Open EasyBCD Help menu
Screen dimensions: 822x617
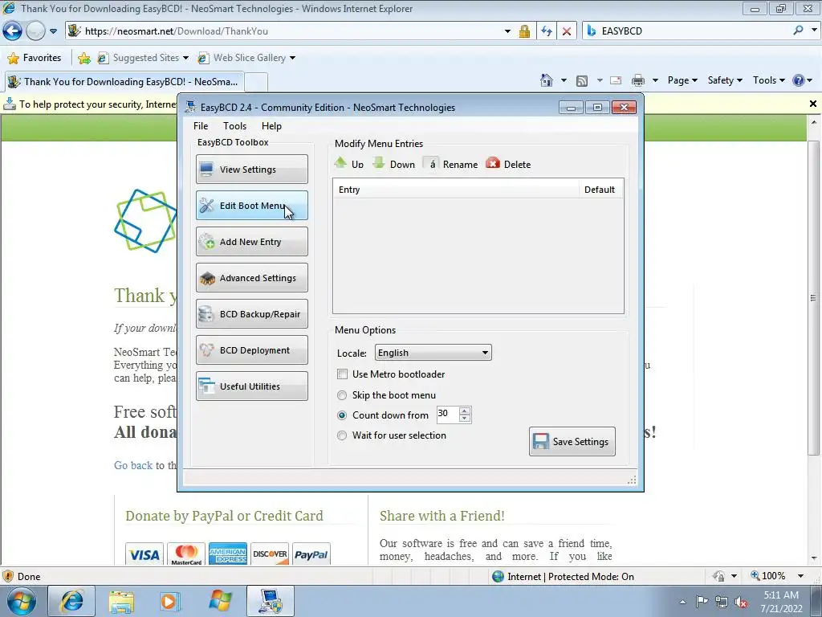pyautogui.click(x=271, y=126)
